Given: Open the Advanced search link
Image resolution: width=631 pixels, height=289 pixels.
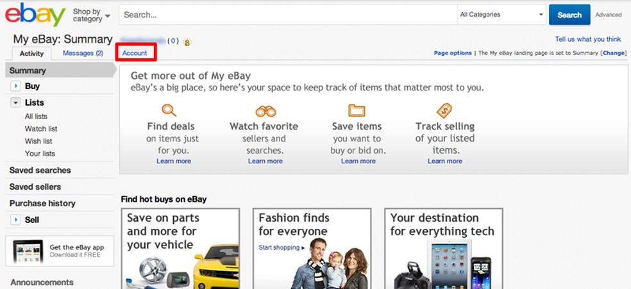Looking at the screenshot, I should (609, 15).
